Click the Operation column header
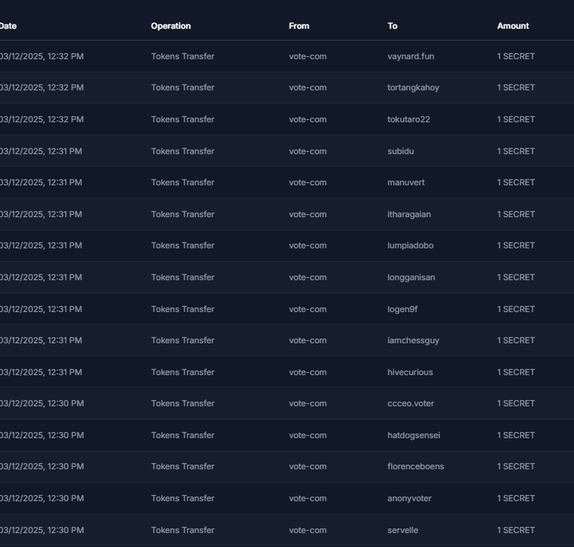 pyautogui.click(x=171, y=26)
